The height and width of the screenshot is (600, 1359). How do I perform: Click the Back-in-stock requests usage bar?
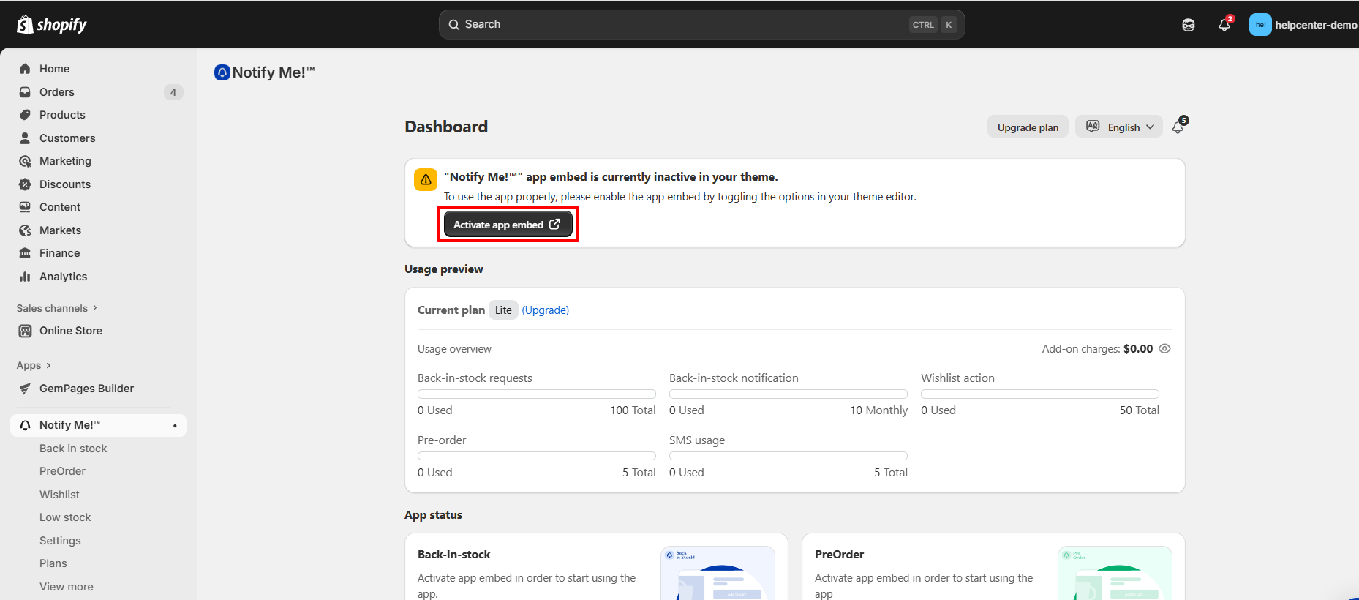pos(536,394)
